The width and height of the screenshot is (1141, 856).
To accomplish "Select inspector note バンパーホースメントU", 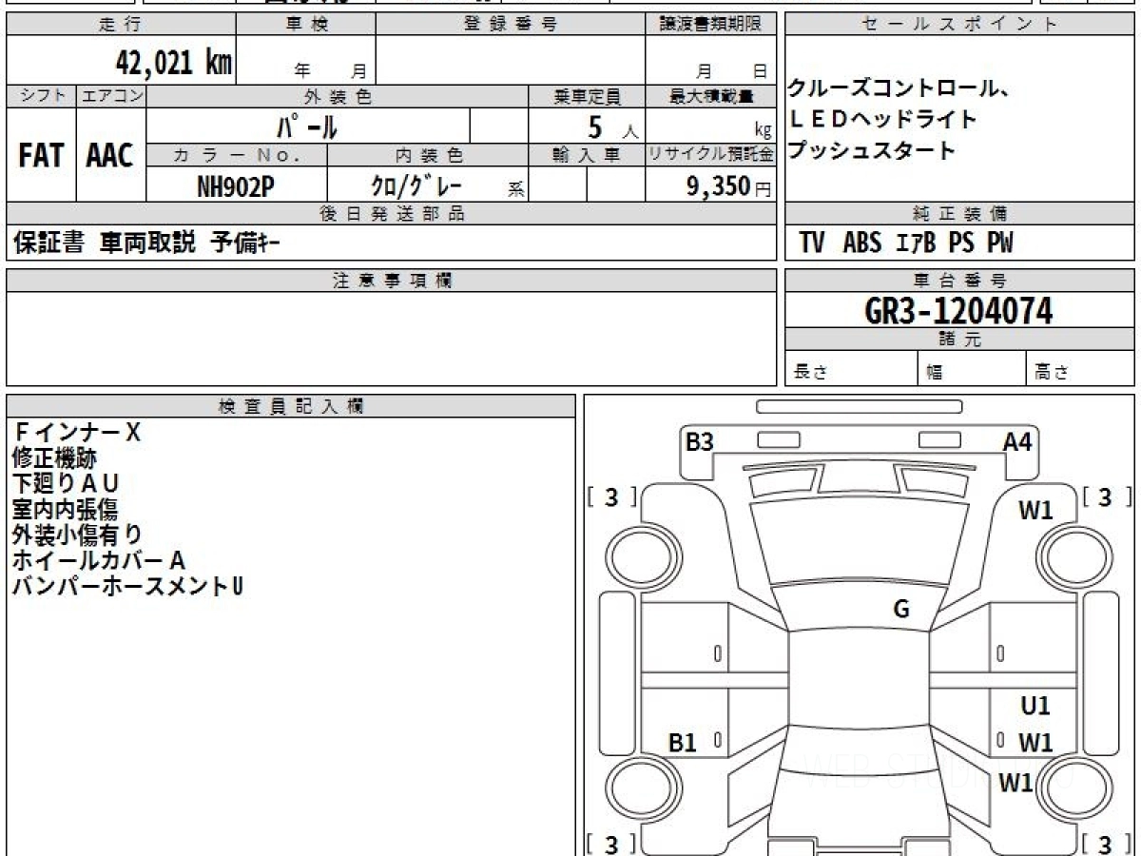I will [127, 585].
